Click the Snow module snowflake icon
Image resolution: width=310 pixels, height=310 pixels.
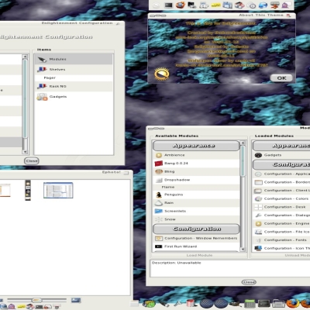(159, 219)
